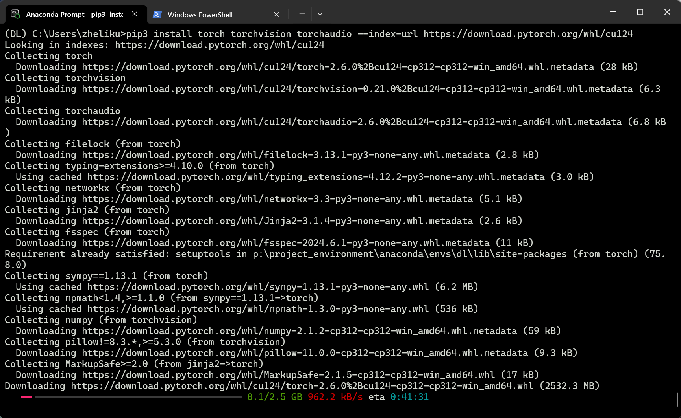The height and width of the screenshot is (418, 681).
Task: Click the networkx-3.3 metadata URL
Action: 278,199
